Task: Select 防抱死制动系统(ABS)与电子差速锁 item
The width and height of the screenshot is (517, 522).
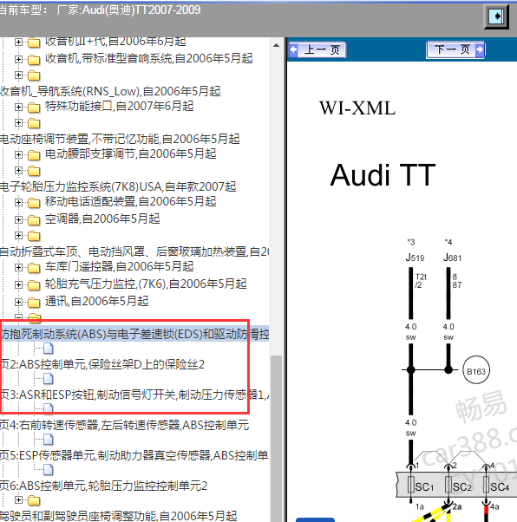Action: click(x=134, y=334)
